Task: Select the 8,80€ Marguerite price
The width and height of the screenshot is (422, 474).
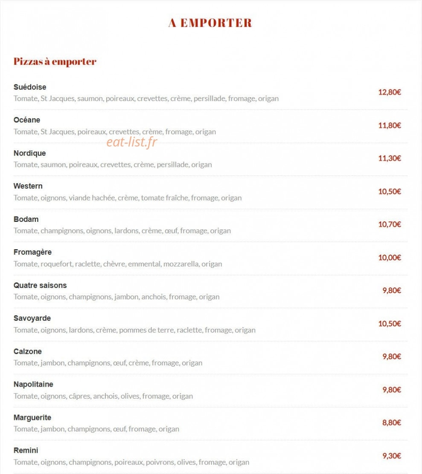Action: tap(392, 422)
